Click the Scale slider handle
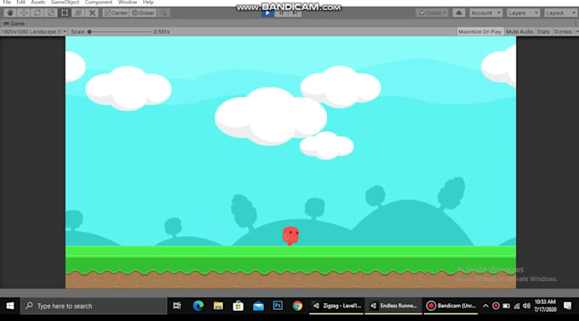This screenshot has height=321, width=579. pyautogui.click(x=89, y=31)
